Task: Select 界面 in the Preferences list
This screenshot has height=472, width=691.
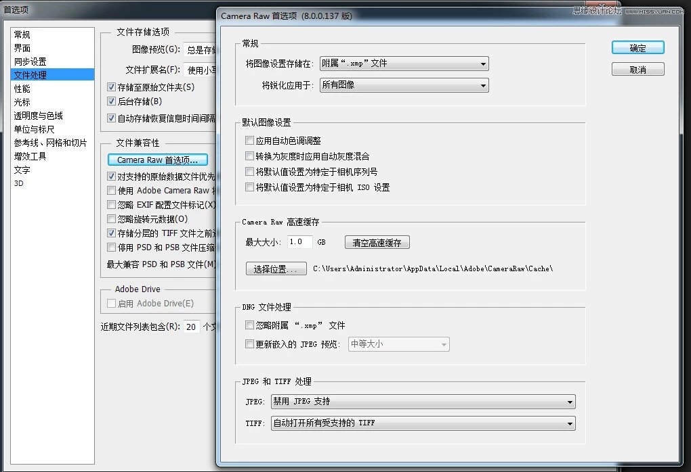Action: coord(52,48)
